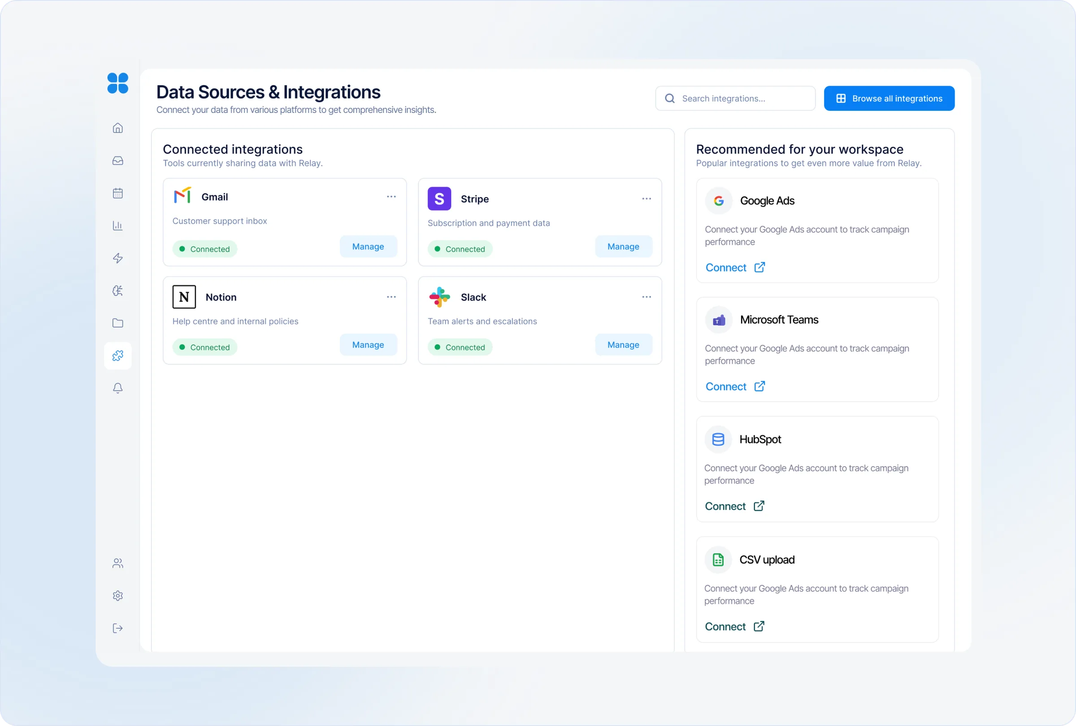Image resolution: width=1076 pixels, height=726 pixels.
Task: Open the Settings gear sidebar icon
Action: tap(117, 596)
